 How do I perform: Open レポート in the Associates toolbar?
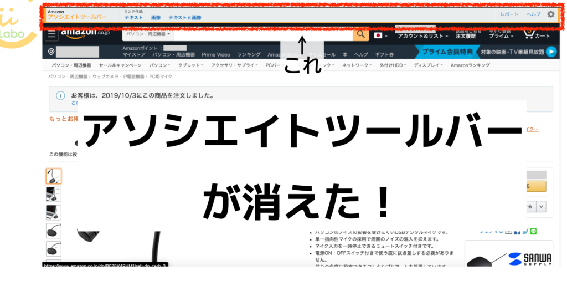coord(509,14)
